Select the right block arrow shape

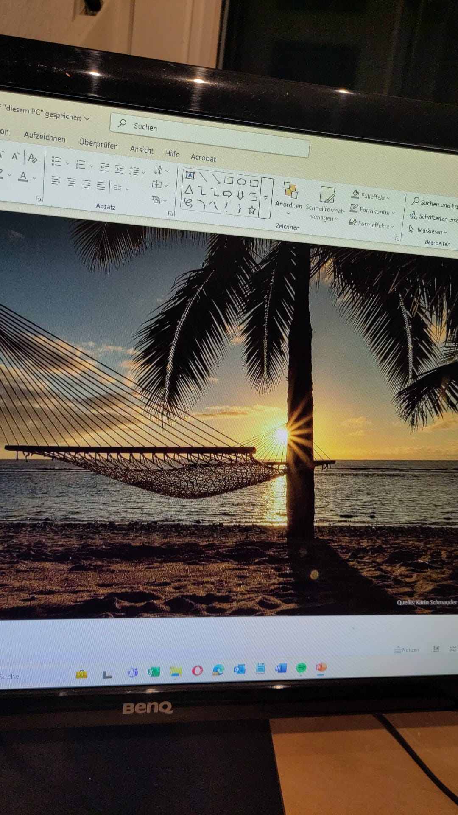pyautogui.click(x=228, y=194)
